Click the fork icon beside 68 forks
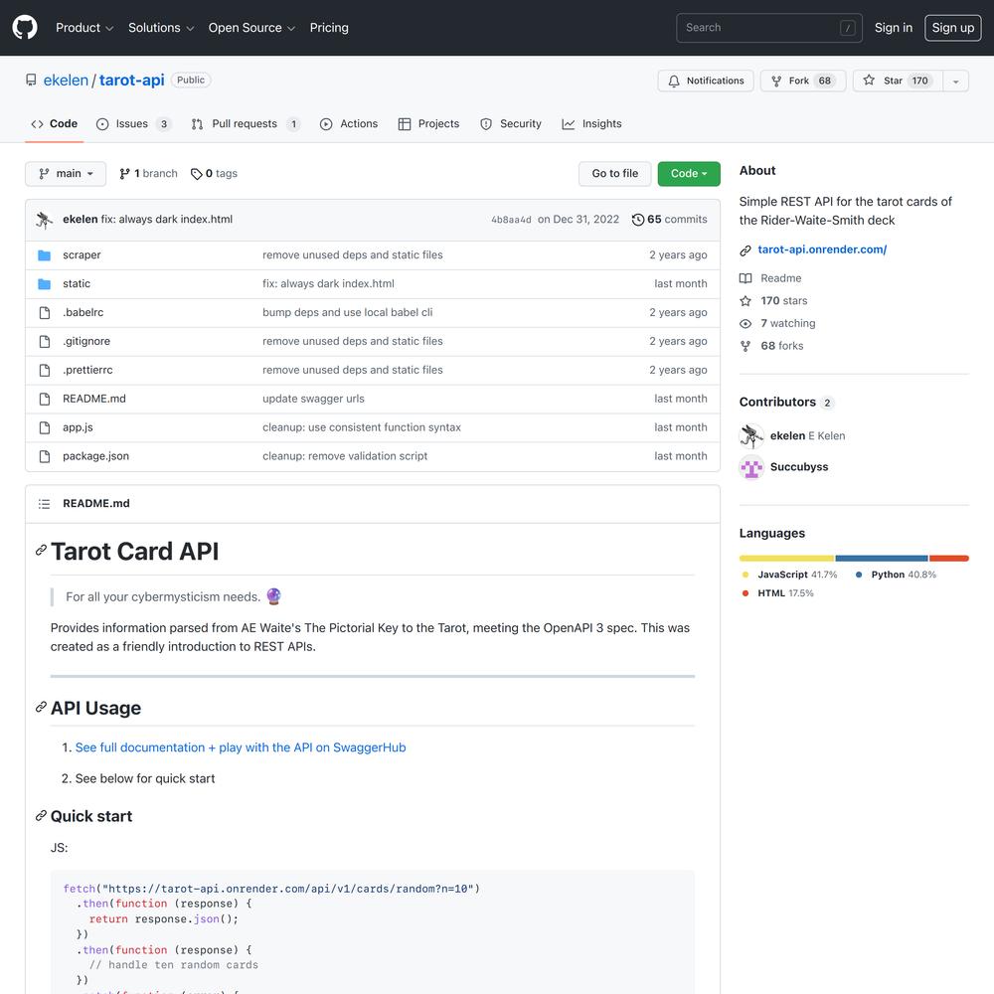The image size is (994, 994). tap(745, 346)
